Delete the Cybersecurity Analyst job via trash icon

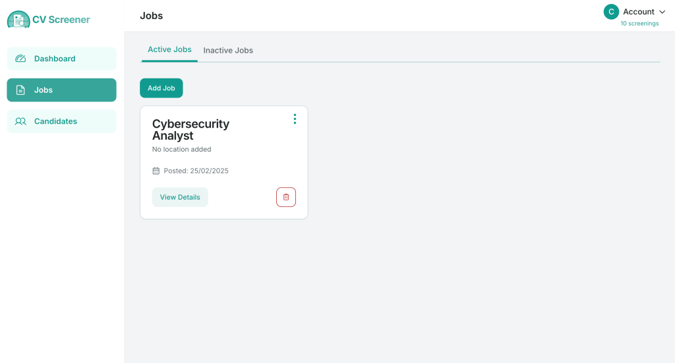coord(286,197)
